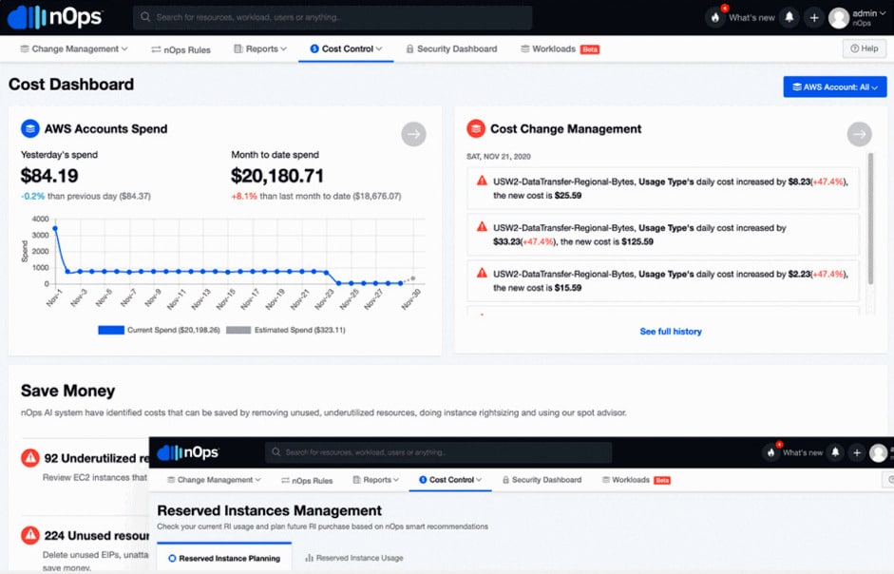894x574 pixels.
Task: Click Cost Change Management list scrollbar
Action: [x=870, y=219]
